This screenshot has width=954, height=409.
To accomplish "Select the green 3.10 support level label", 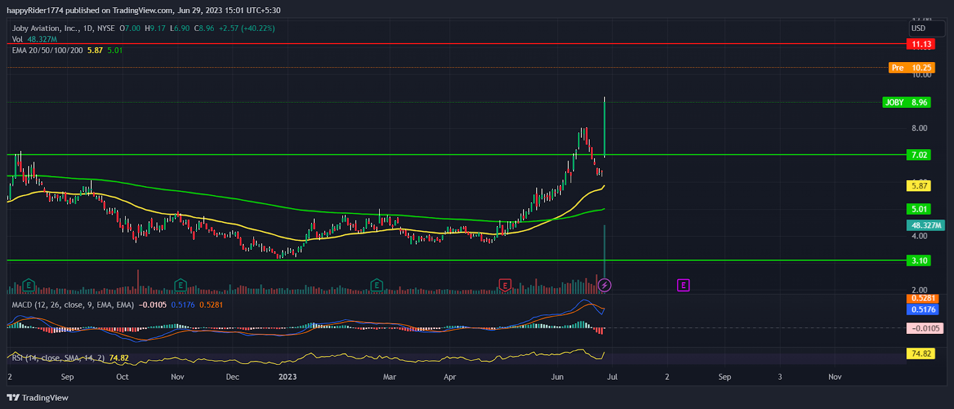I will (919, 261).
